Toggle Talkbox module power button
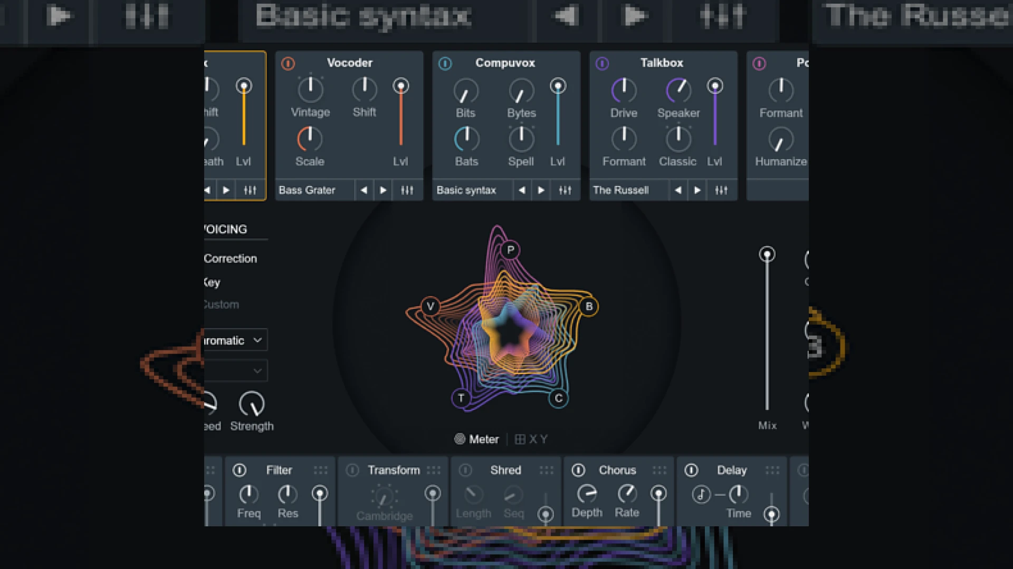The image size is (1013, 569). [x=602, y=63]
